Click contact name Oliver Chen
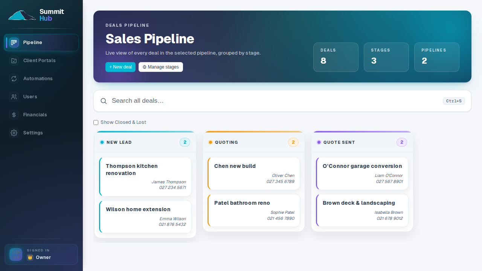 283,175
